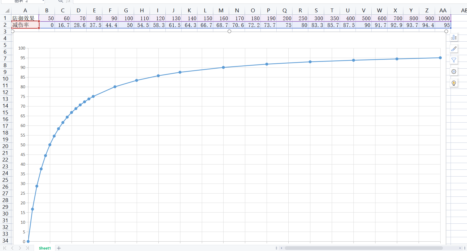The width and height of the screenshot is (467, 251).
Task: Go to previous sheet using arrow
Action: tap(12, 248)
